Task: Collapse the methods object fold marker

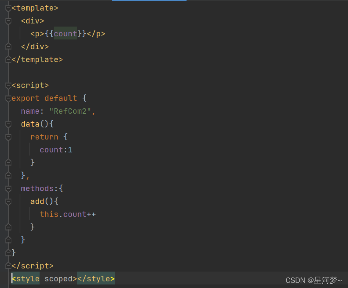Action: click(x=8, y=189)
